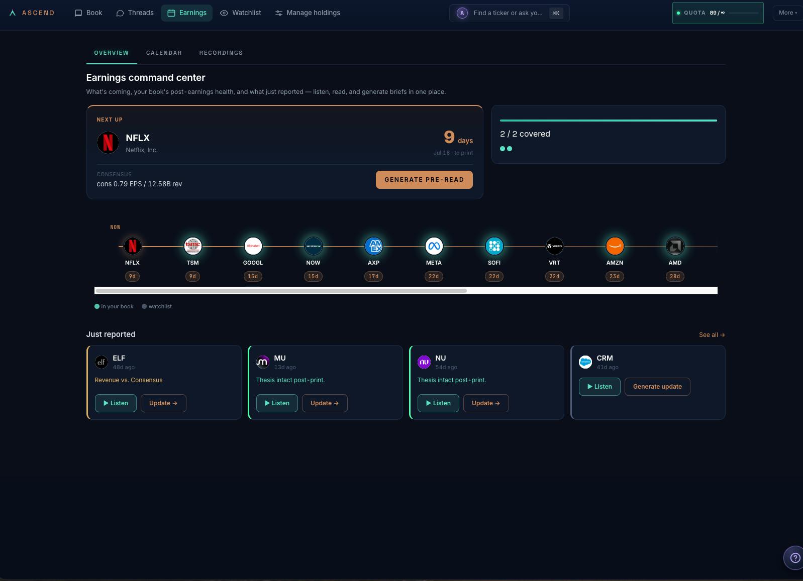
Task: Click Generate update for CRM
Action: tap(657, 387)
